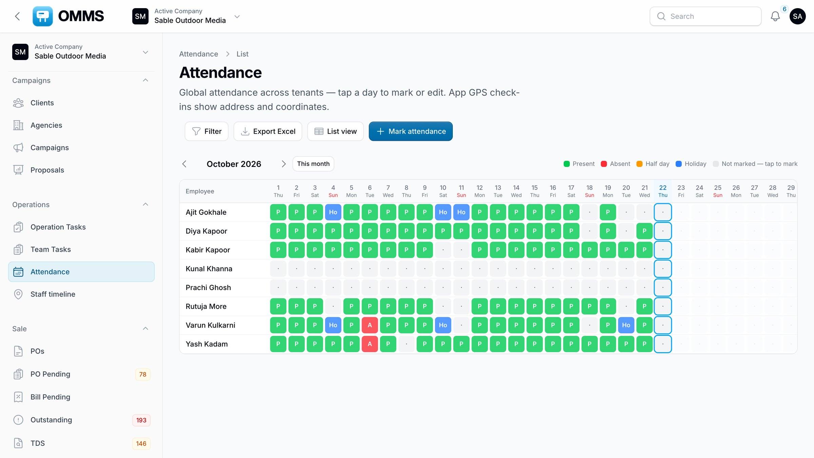Click Ajit Gokhale's Holiday cell on day 4
Screen dimensions: 814x458
[x=333, y=212]
